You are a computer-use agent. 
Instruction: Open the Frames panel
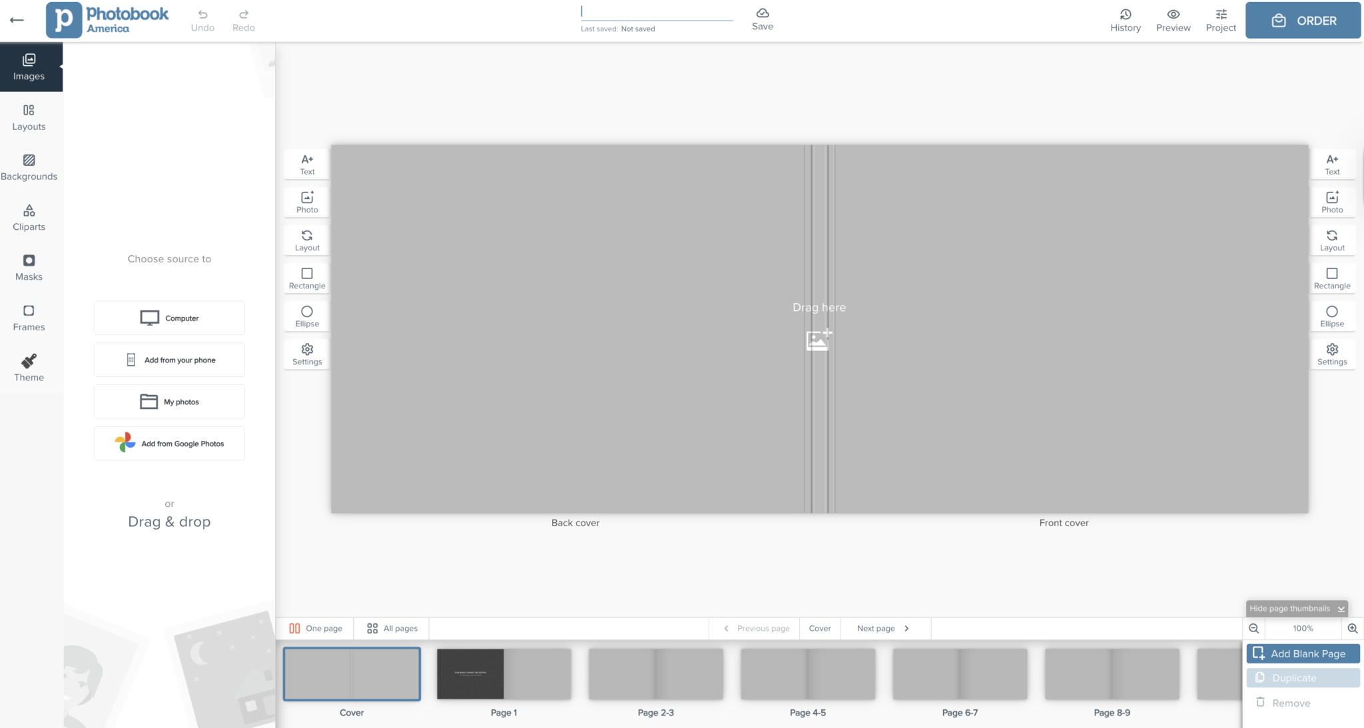click(29, 318)
